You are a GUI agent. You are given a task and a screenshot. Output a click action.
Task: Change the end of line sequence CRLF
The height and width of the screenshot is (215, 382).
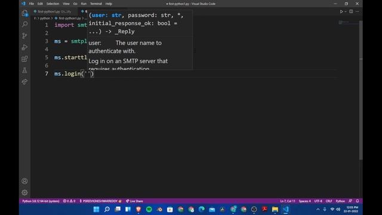point(329,201)
